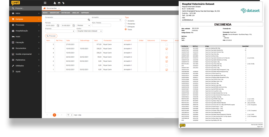The height and width of the screenshot is (137, 269).
Task: Click the Fornecedor field search magnifier
Action: [x=89, y=20]
